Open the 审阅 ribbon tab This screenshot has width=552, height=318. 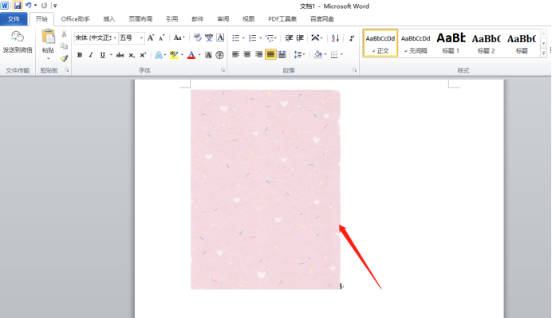(223, 18)
